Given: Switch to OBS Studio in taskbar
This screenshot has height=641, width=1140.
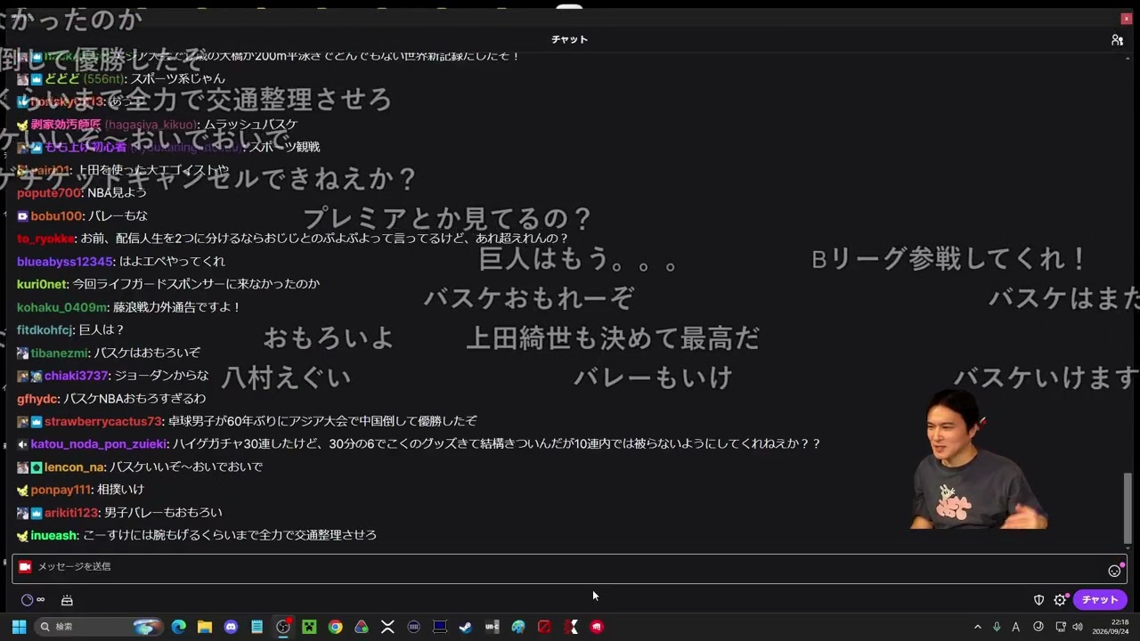Looking at the screenshot, I should [283, 627].
